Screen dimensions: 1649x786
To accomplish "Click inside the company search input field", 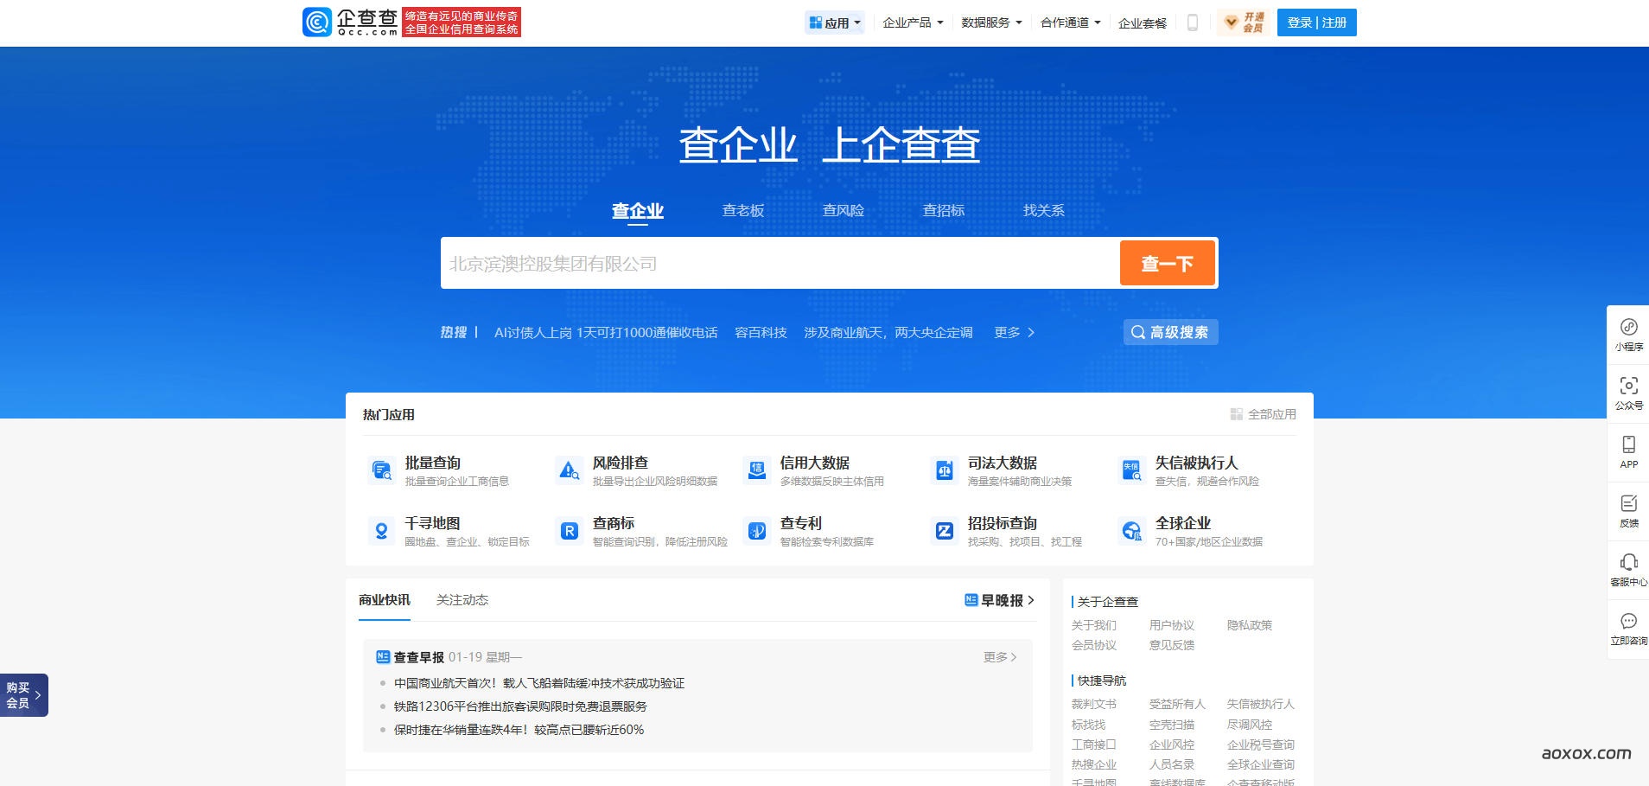I will click(x=778, y=262).
